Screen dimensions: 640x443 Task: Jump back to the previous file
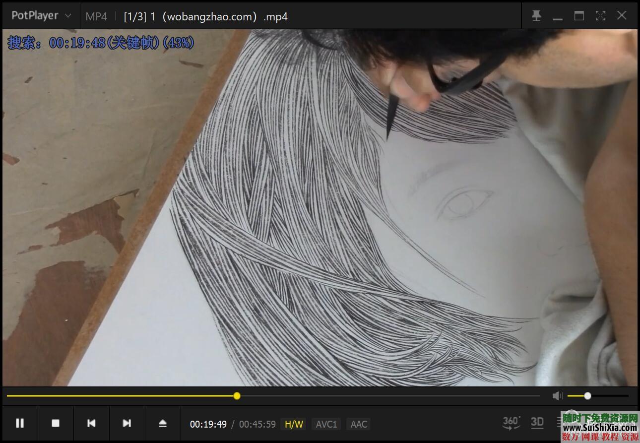point(91,423)
